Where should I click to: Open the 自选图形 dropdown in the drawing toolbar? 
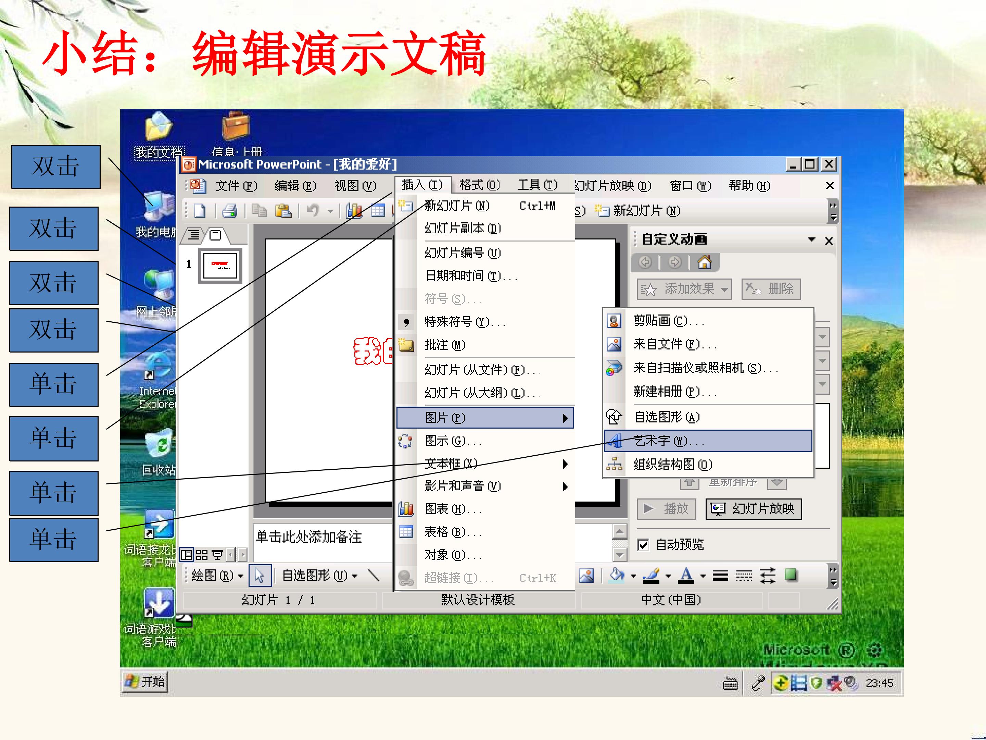[x=319, y=576]
